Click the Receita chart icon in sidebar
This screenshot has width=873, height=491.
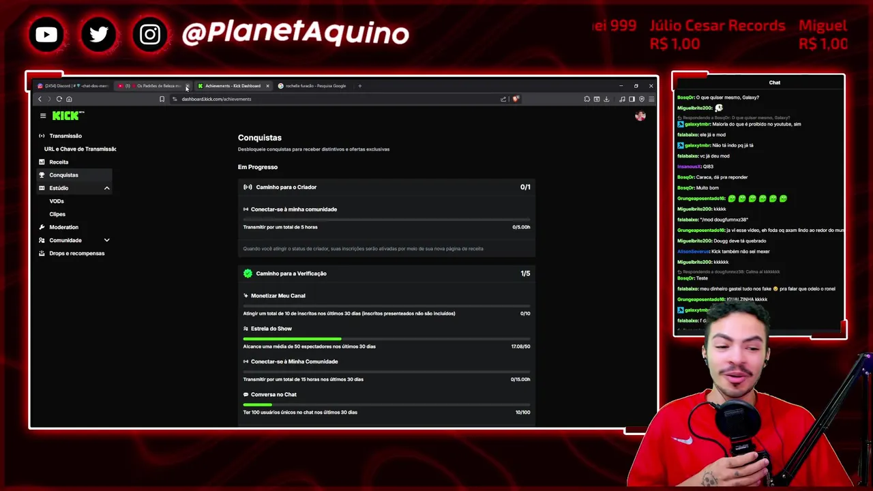click(x=42, y=162)
